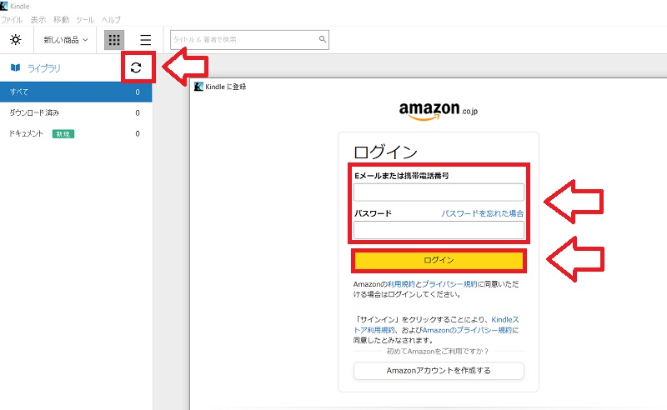Click the green 新規 badge

(x=63, y=134)
